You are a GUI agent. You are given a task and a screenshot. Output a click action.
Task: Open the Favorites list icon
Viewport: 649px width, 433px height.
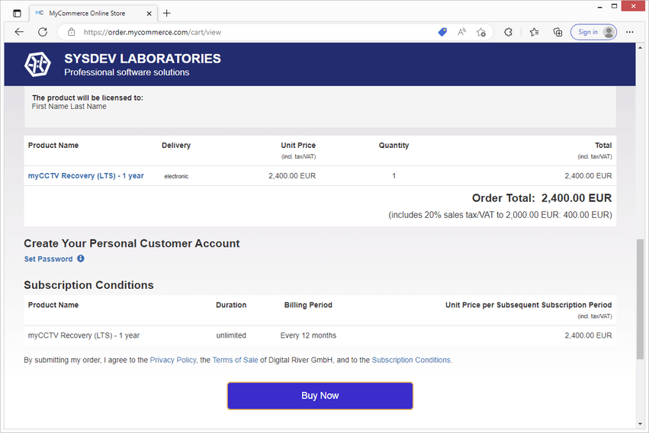coord(534,32)
